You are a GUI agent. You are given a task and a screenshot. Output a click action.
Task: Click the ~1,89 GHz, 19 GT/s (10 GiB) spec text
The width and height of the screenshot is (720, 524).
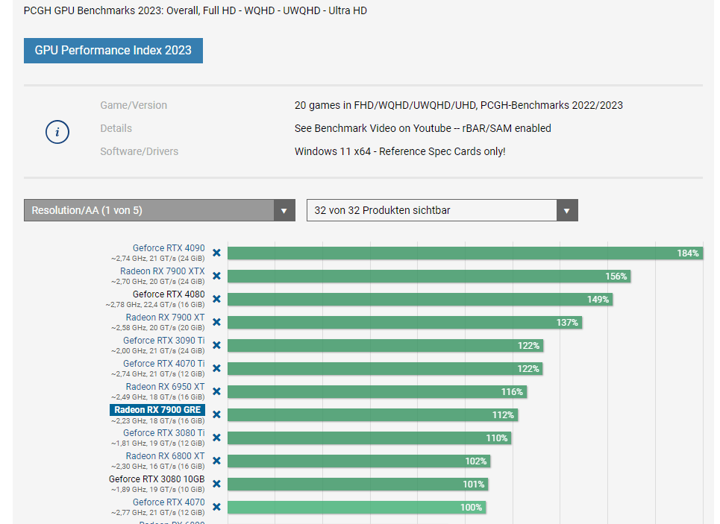pyautogui.click(x=157, y=490)
